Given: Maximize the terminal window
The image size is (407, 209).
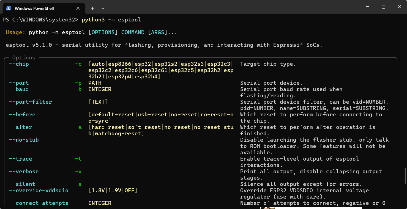Looking at the screenshot, I should 383,7.
